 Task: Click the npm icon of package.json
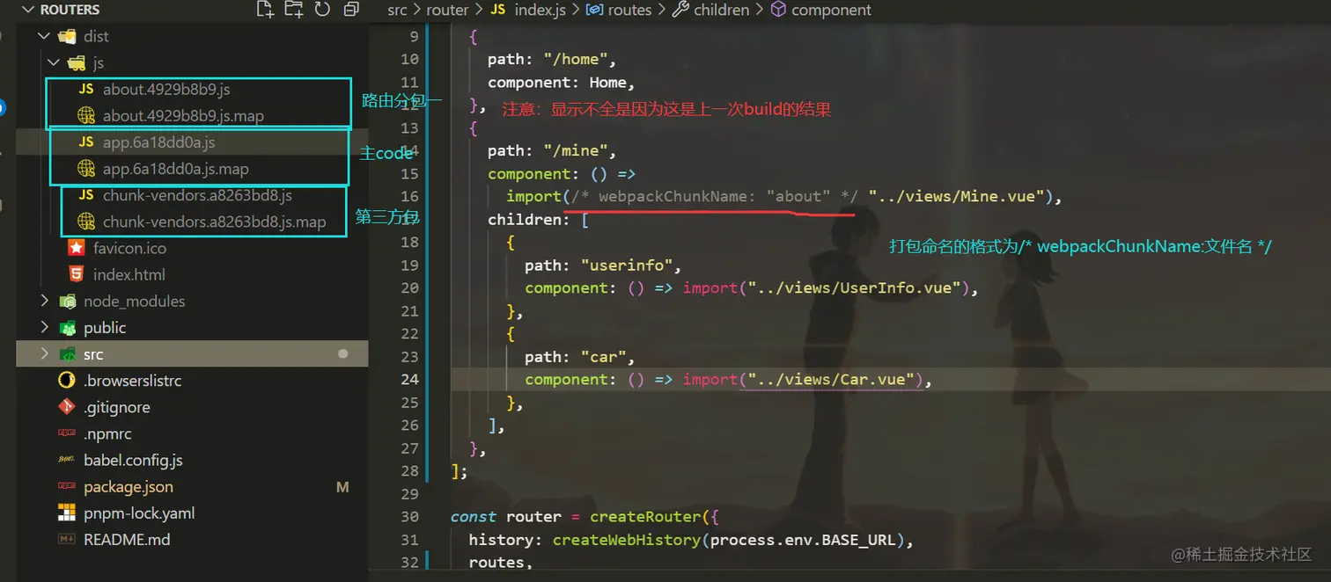67,486
